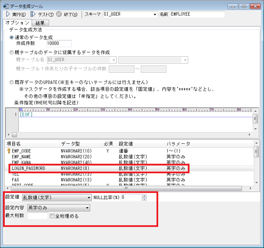Click the key icon beside EMP_CODE
Viewport: 264px width, 248px height.
point(8,150)
